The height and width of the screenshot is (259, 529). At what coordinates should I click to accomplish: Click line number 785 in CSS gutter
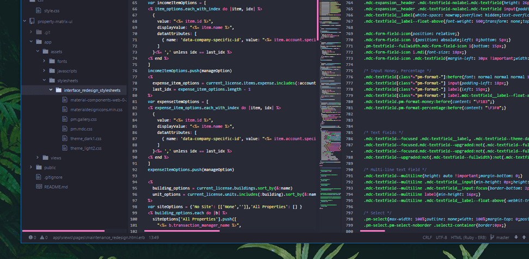click(x=349, y=133)
